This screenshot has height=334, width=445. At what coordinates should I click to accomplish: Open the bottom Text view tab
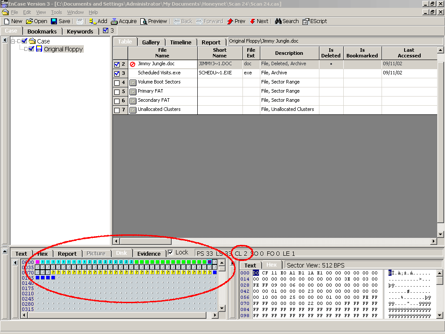pyautogui.click(x=21, y=254)
